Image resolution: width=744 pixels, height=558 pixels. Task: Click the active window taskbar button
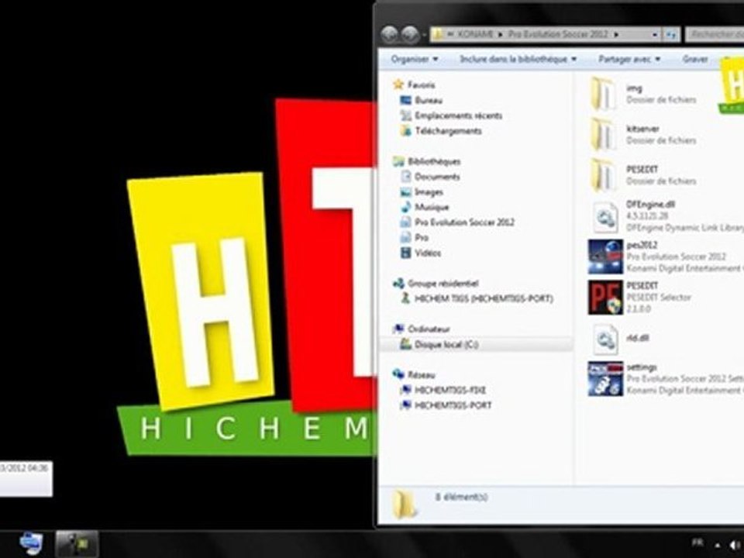click(x=77, y=544)
